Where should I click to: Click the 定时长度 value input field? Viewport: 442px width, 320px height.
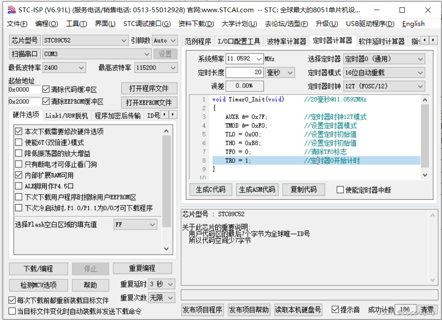coord(245,73)
